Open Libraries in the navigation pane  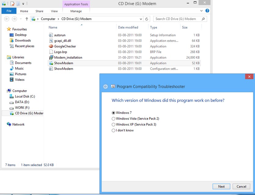coord(18,57)
